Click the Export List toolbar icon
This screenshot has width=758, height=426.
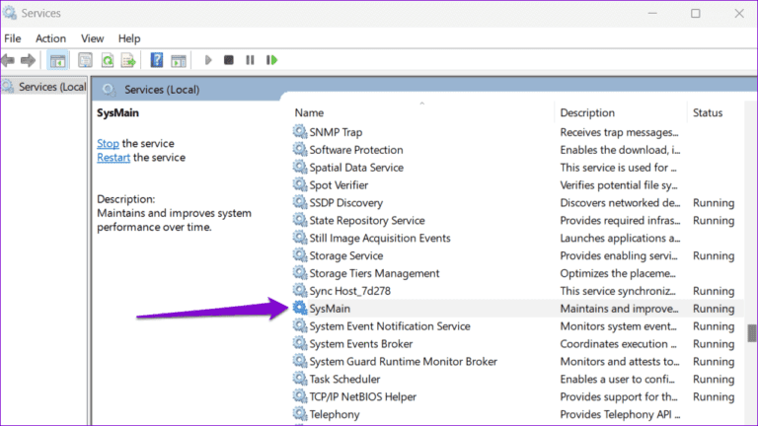click(128, 60)
